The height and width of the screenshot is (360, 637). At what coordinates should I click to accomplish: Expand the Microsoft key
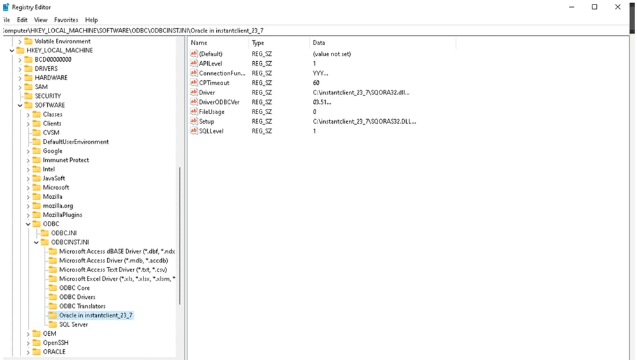[28, 187]
